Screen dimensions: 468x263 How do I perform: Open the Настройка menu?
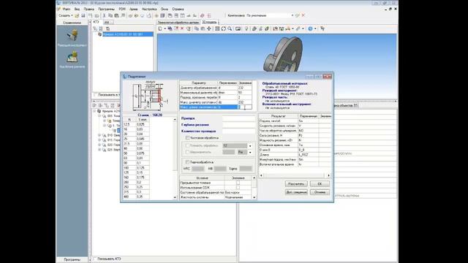(x=149, y=9)
